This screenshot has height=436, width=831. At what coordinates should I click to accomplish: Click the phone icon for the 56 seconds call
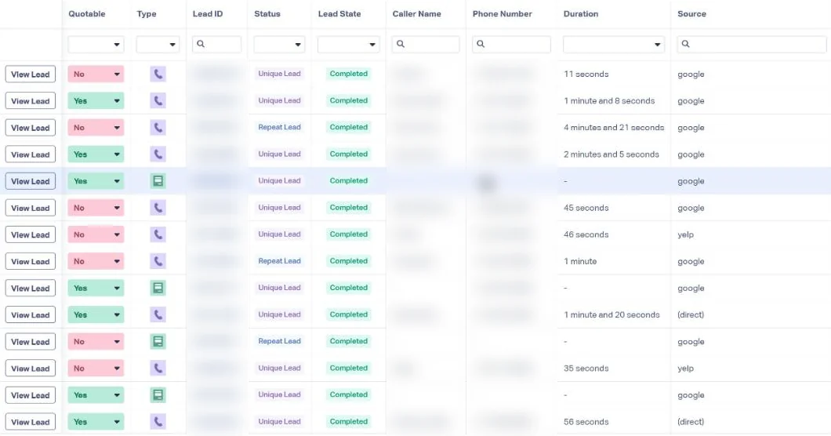158,422
